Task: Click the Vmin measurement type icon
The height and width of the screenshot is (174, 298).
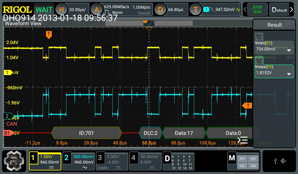Action: coord(259,36)
